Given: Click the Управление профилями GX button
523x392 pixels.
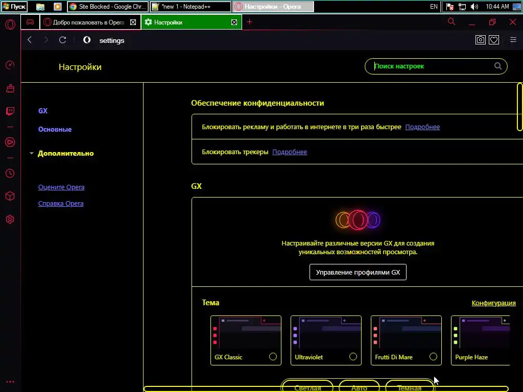Looking at the screenshot, I should [x=358, y=272].
